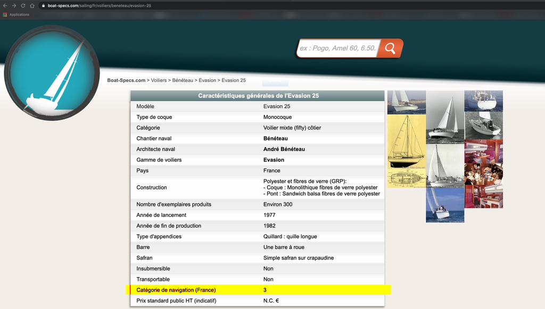Open Boat-Specs.com breadcrumb link
The height and width of the screenshot is (309, 545).
[x=126, y=80]
